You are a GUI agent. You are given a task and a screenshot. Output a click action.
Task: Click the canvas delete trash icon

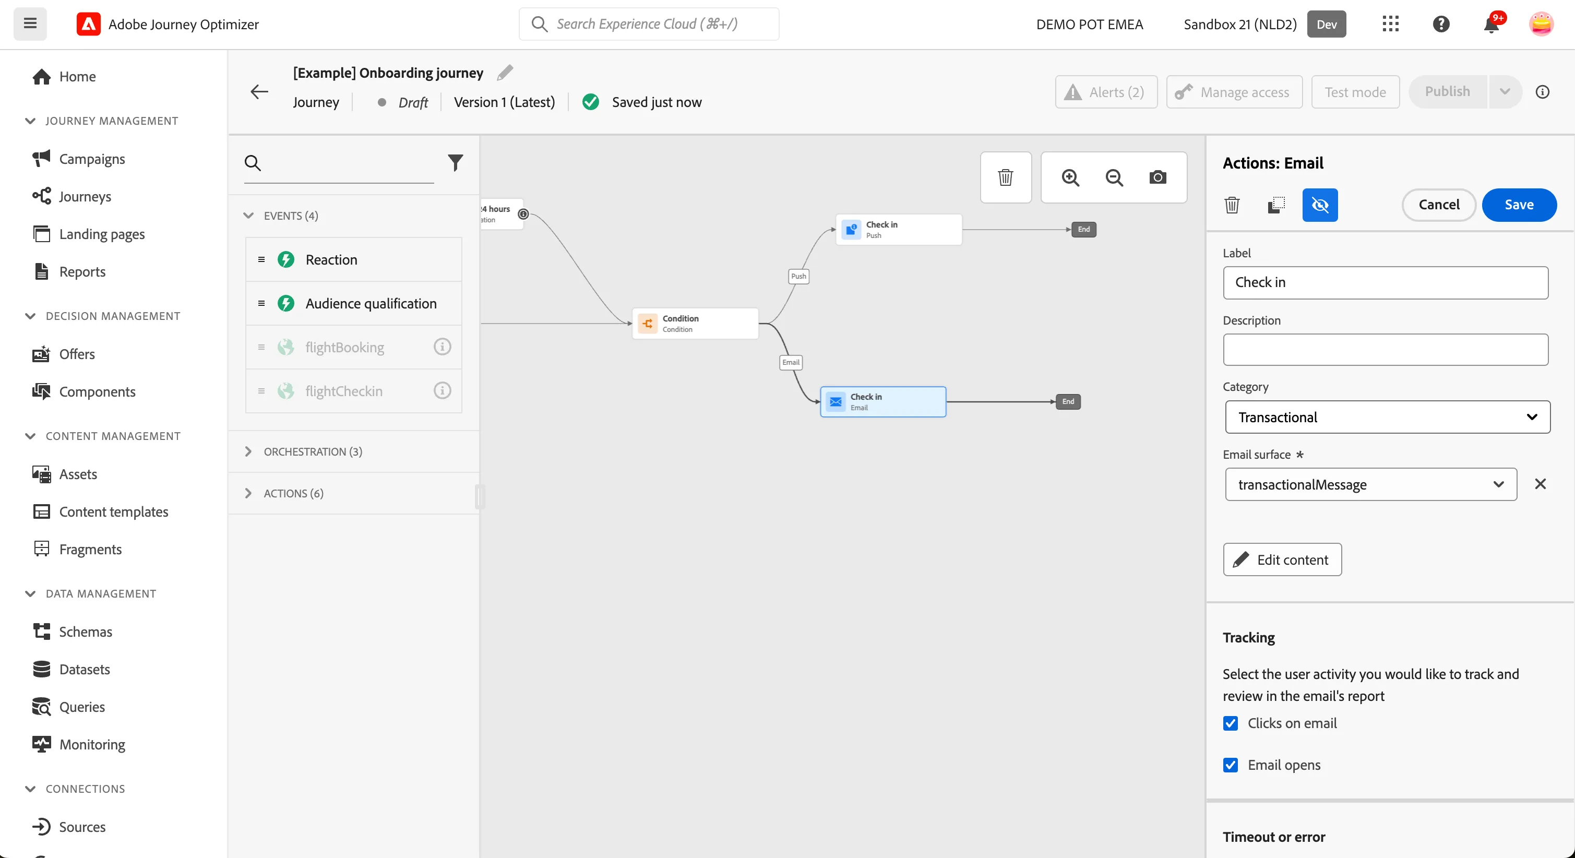pyautogui.click(x=1005, y=177)
